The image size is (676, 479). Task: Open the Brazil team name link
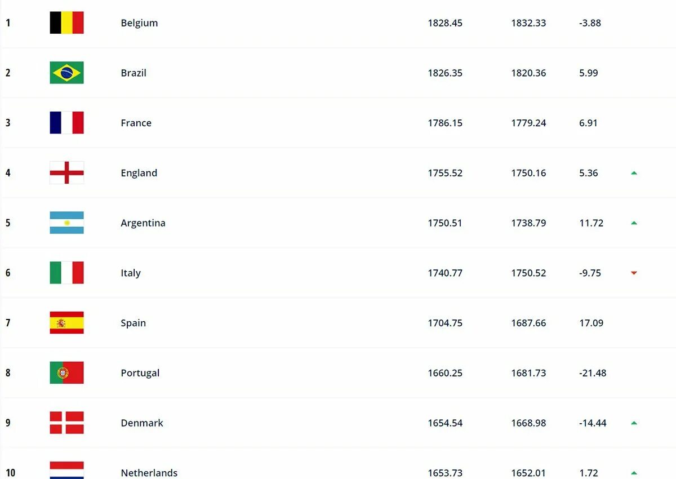[134, 73]
